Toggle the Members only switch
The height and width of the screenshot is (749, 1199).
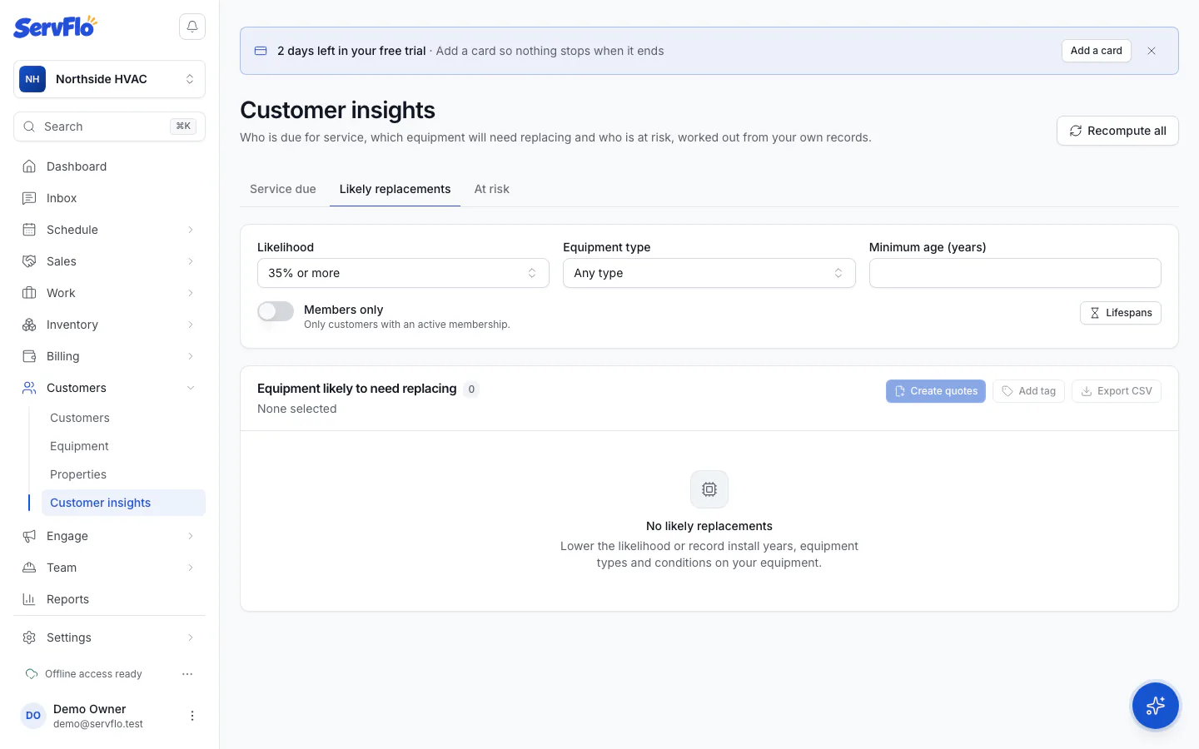click(x=276, y=311)
